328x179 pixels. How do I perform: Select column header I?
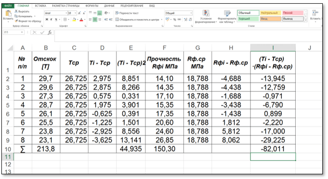pos(273,48)
